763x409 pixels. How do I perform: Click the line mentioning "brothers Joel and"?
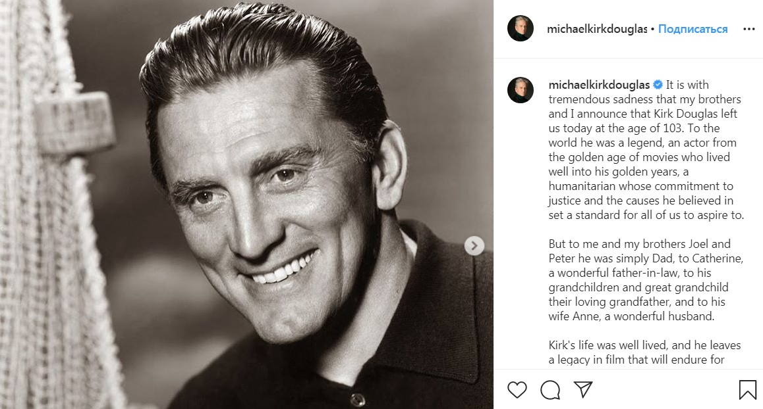click(639, 244)
